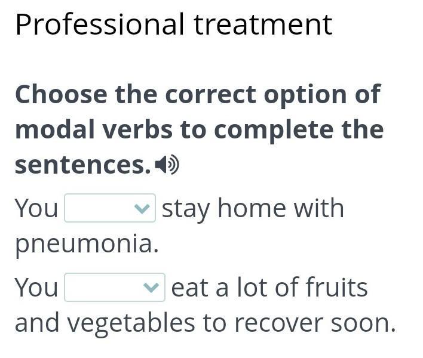
Task: Click the word 'fruits' in the second sentence
Action: pyautogui.click(x=336, y=288)
